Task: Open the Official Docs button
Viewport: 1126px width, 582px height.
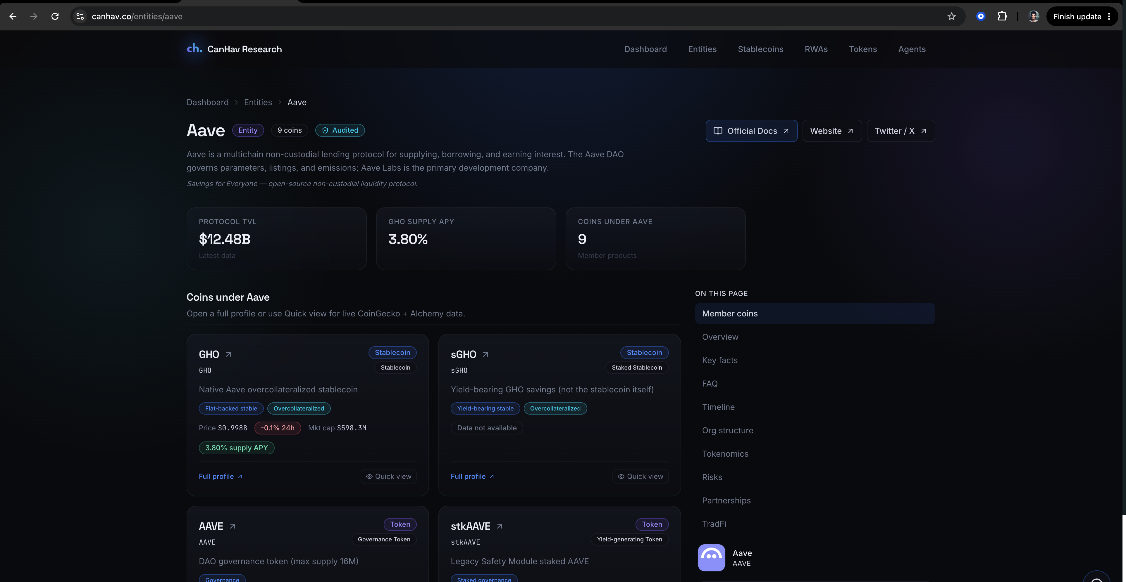Action: pos(751,131)
